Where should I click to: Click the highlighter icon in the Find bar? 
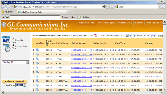pyautogui.click(x=80, y=17)
